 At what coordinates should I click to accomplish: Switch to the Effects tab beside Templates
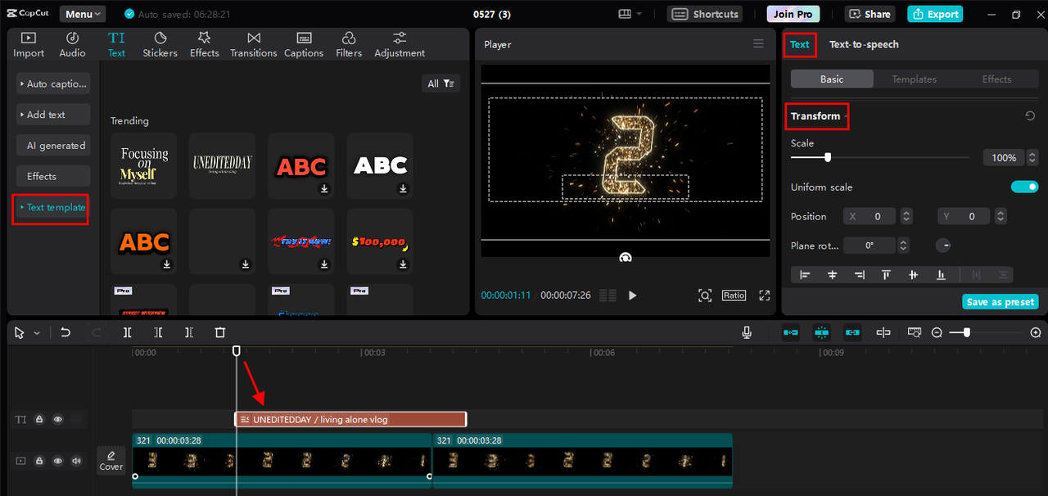point(996,79)
